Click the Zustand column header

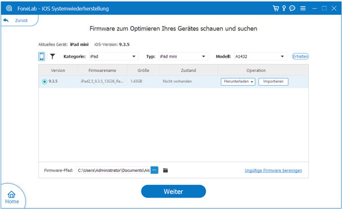(189, 70)
